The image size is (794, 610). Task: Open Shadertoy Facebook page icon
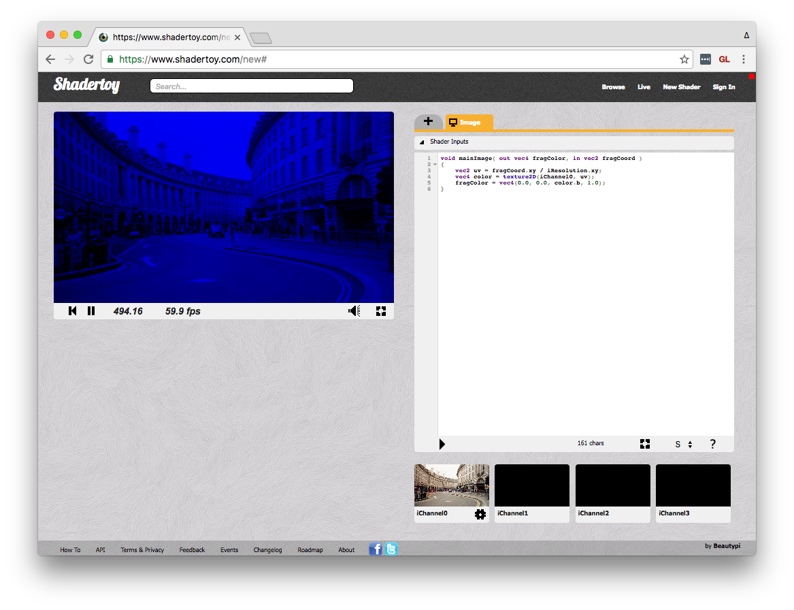click(376, 549)
